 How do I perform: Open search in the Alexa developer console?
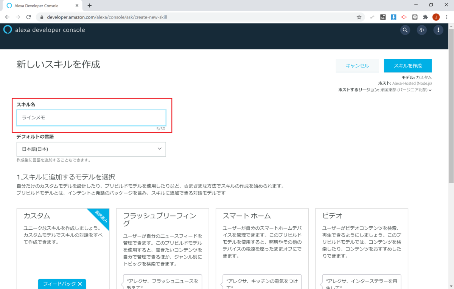click(x=405, y=30)
